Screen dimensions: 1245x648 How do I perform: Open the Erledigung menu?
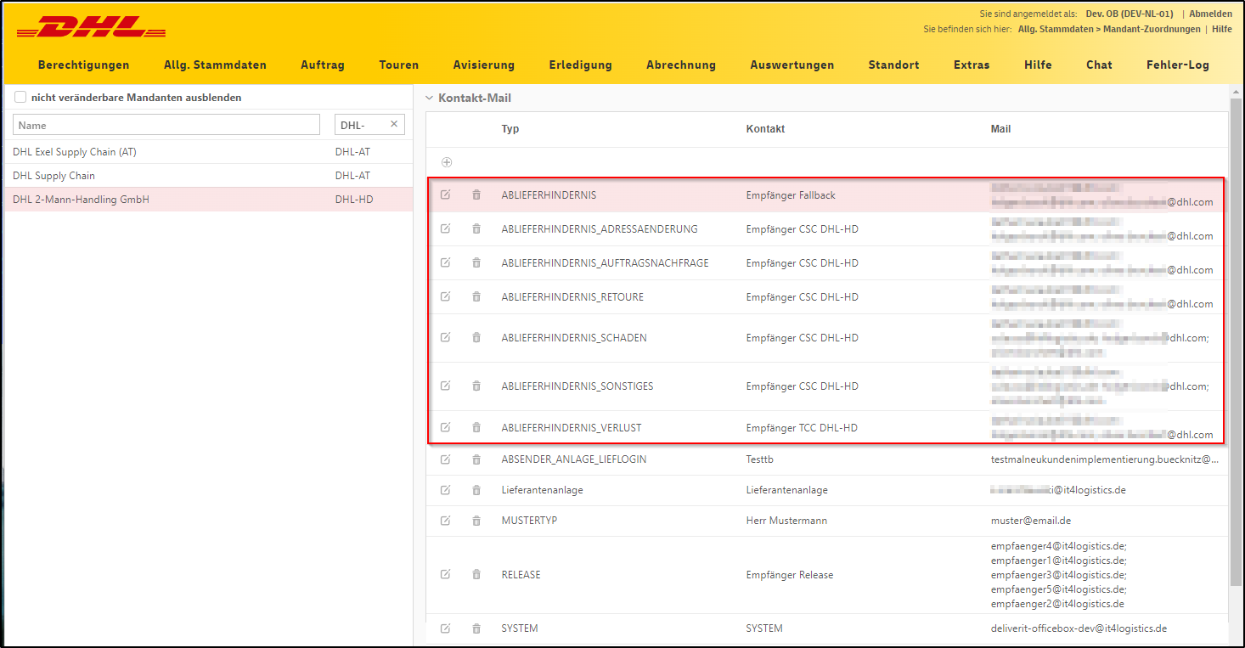coord(580,65)
